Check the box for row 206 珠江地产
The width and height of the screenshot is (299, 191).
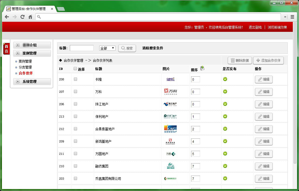click(75, 104)
